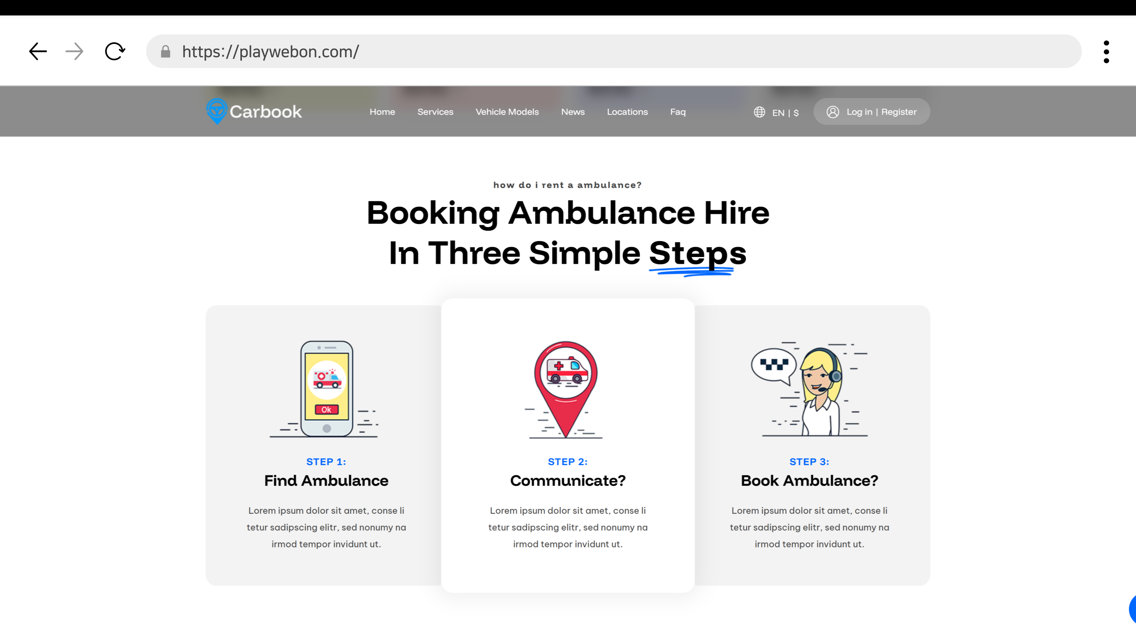Click the globe language icon
The height and width of the screenshot is (639, 1136).
pos(759,112)
